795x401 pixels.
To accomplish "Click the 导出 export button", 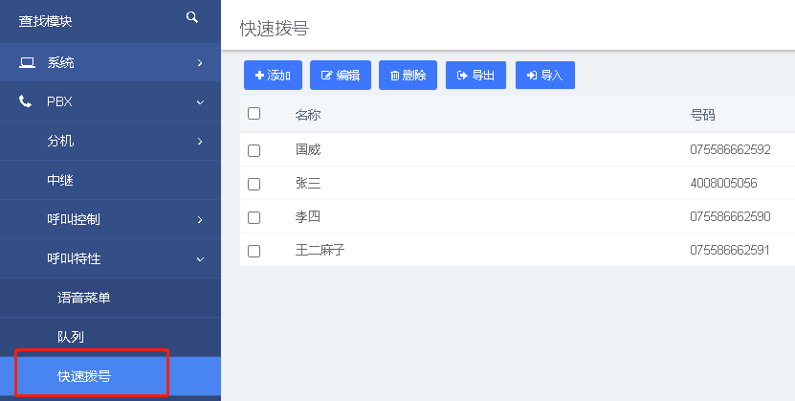I will [x=475, y=75].
